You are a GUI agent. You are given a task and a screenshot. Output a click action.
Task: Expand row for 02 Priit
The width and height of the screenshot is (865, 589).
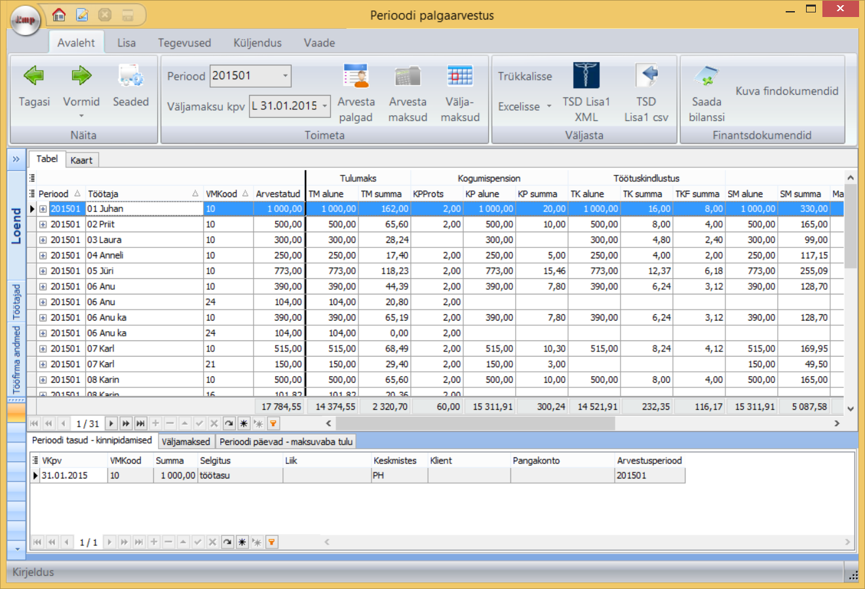43,224
